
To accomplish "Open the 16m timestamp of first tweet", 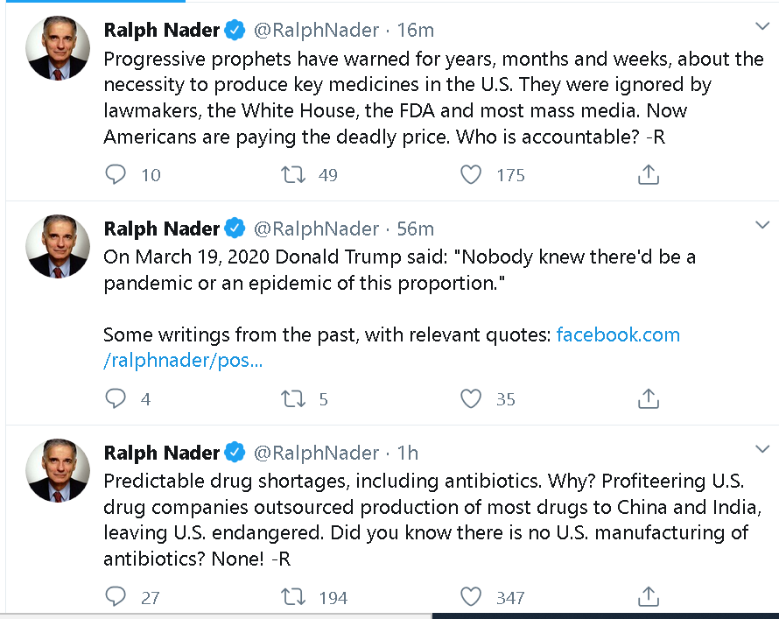I will (x=416, y=31).
